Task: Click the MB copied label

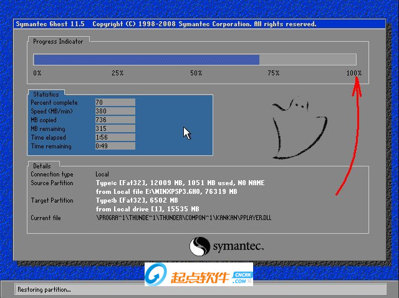Action: [x=44, y=120]
